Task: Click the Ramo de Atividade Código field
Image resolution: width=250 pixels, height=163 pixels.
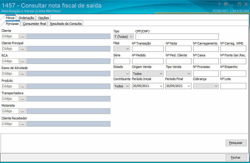Action: [10, 73]
